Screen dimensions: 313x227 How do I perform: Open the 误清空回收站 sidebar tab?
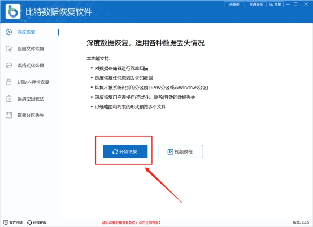pyautogui.click(x=30, y=99)
